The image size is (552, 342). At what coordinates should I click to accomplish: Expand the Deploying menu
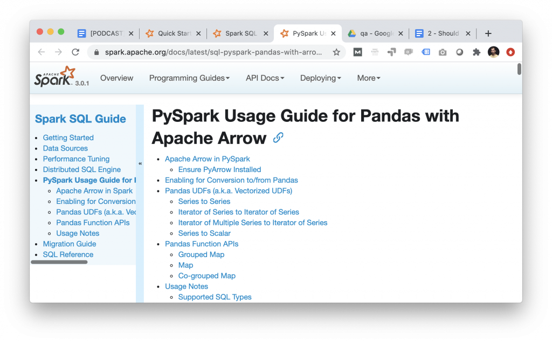point(320,78)
